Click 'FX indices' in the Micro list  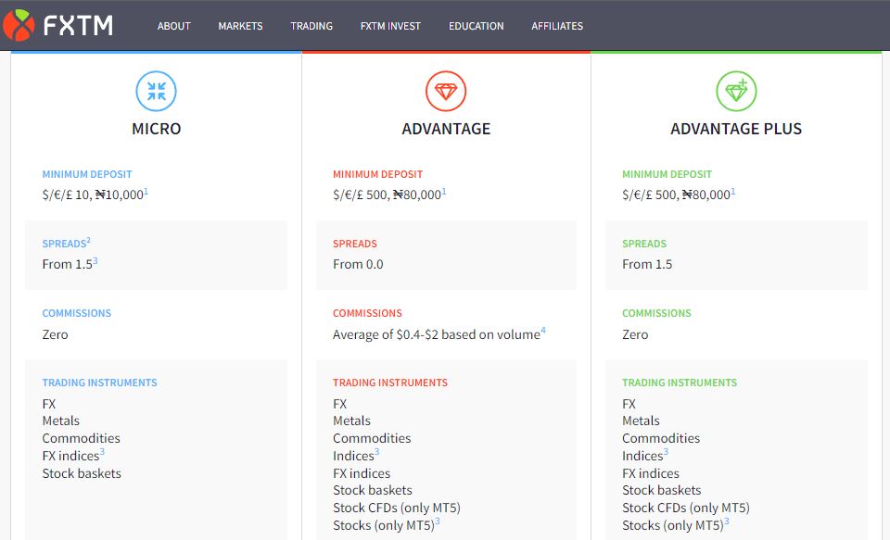(70, 456)
